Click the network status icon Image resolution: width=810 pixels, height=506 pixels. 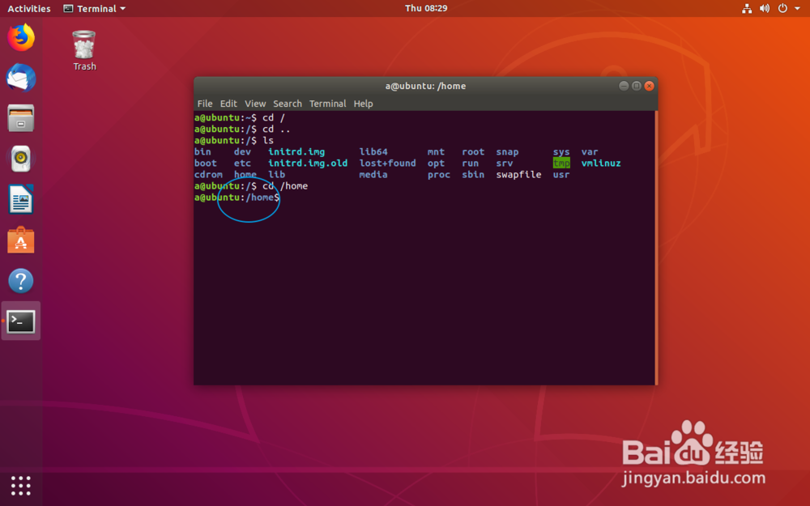pyautogui.click(x=747, y=8)
